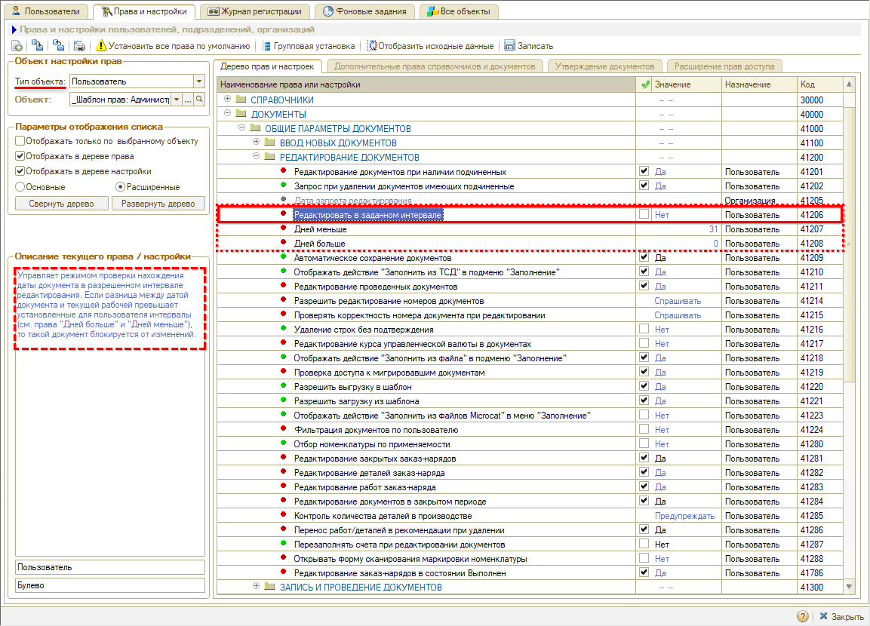Click the Закрыть button at the bottom
Viewport: 870px width, 626px height.
point(841,616)
